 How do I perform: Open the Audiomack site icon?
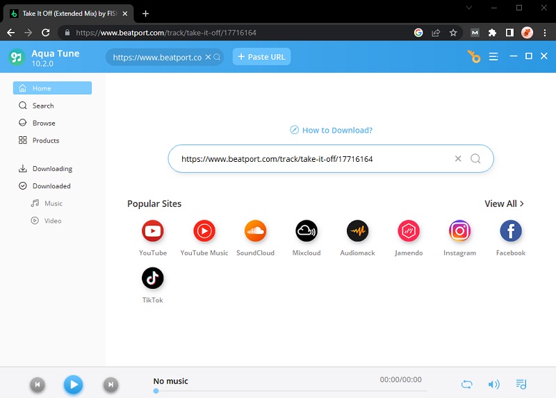357,231
